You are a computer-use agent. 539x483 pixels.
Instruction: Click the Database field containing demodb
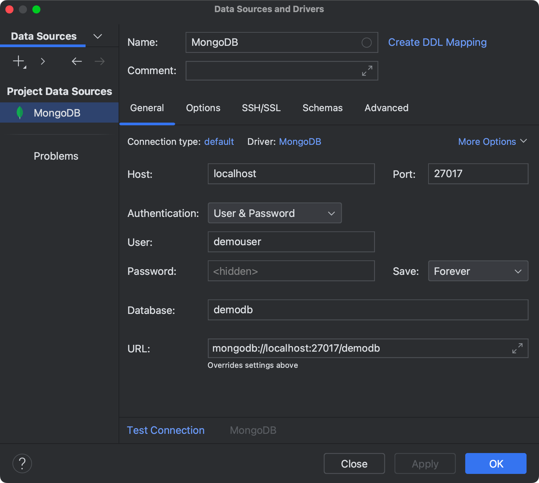[x=368, y=310]
